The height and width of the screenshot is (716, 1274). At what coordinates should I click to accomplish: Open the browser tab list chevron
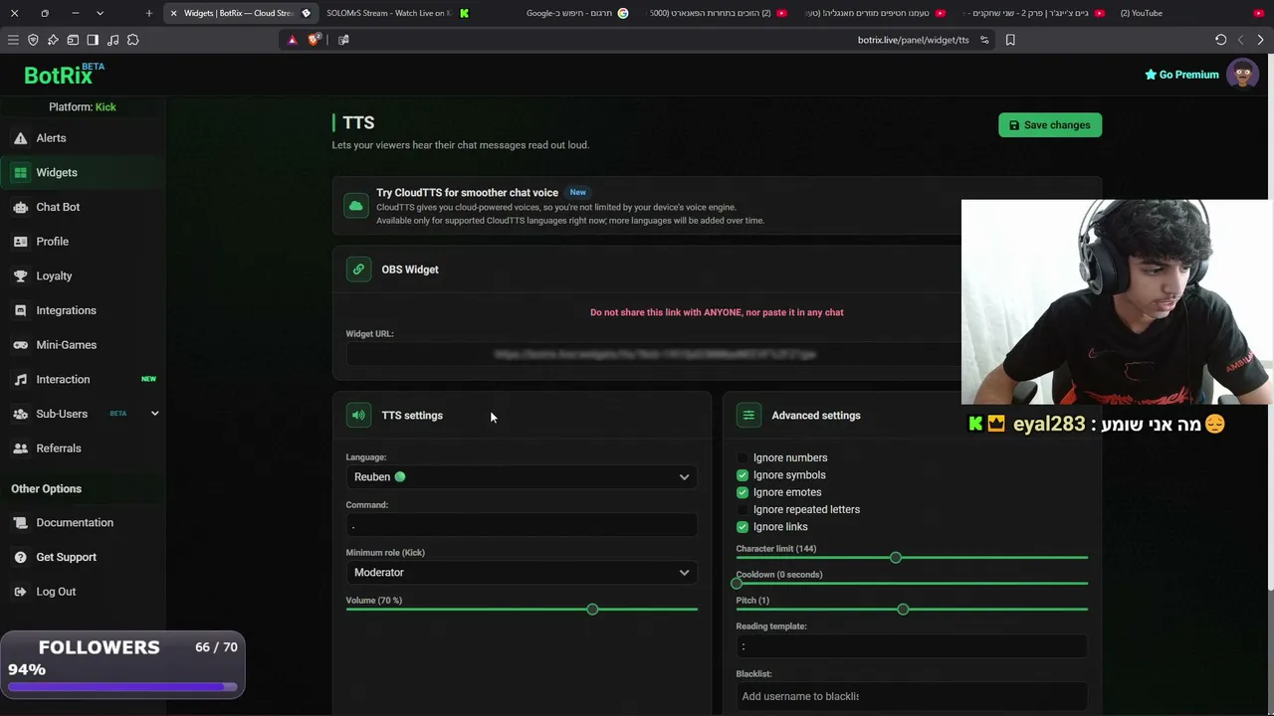pyautogui.click(x=100, y=13)
